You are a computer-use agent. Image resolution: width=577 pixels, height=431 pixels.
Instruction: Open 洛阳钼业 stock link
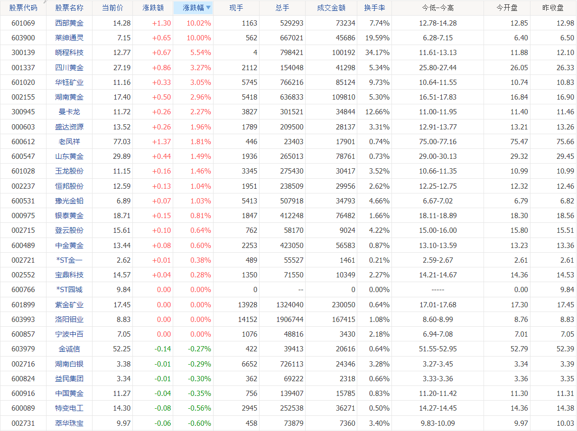[x=69, y=319]
